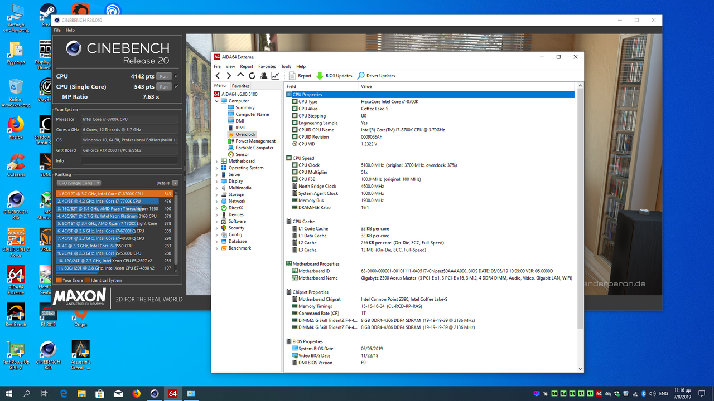This screenshot has width=714, height=401.
Task: Go forward using AIDA64 toolbar right arrow
Action: [x=229, y=76]
